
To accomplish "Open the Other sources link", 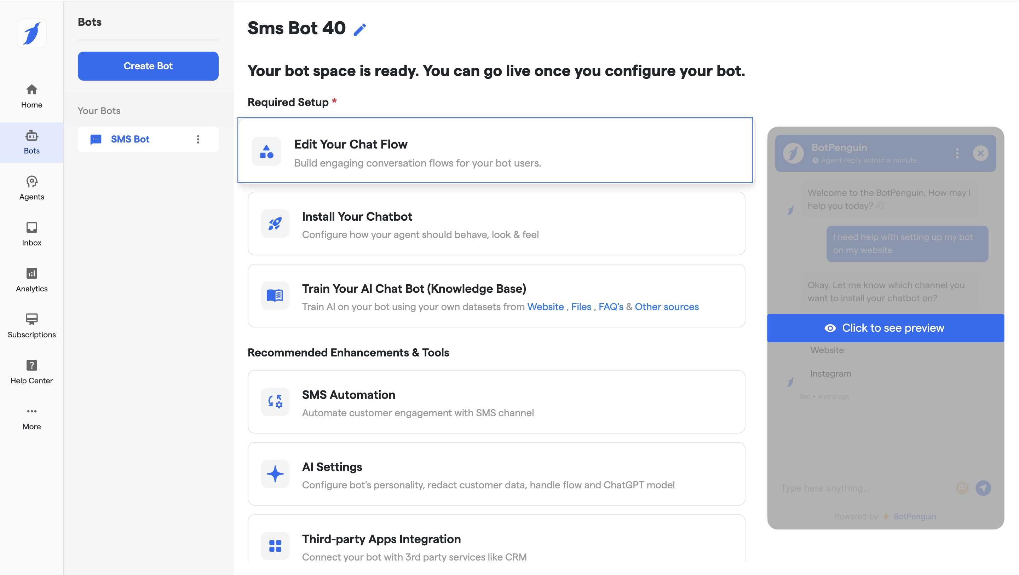I will [x=667, y=307].
